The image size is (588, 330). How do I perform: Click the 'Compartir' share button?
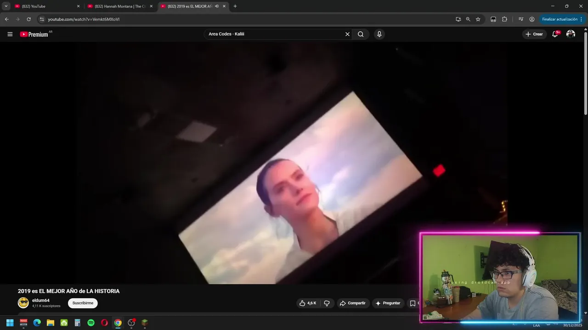[x=353, y=303]
